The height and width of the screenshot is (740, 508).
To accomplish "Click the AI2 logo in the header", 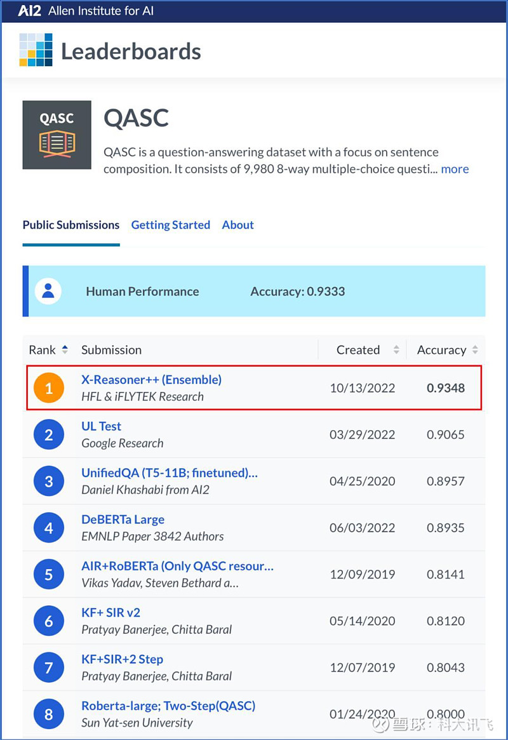I will 30,11.
